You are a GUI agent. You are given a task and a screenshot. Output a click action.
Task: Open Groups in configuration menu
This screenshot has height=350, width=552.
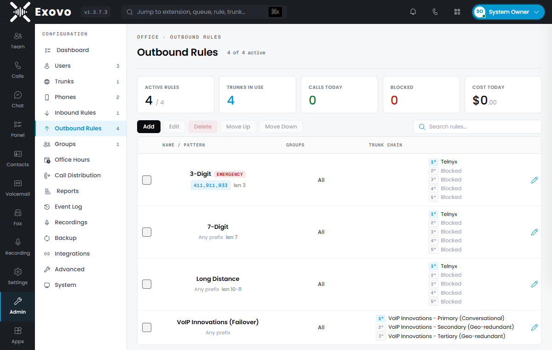click(80, 144)
